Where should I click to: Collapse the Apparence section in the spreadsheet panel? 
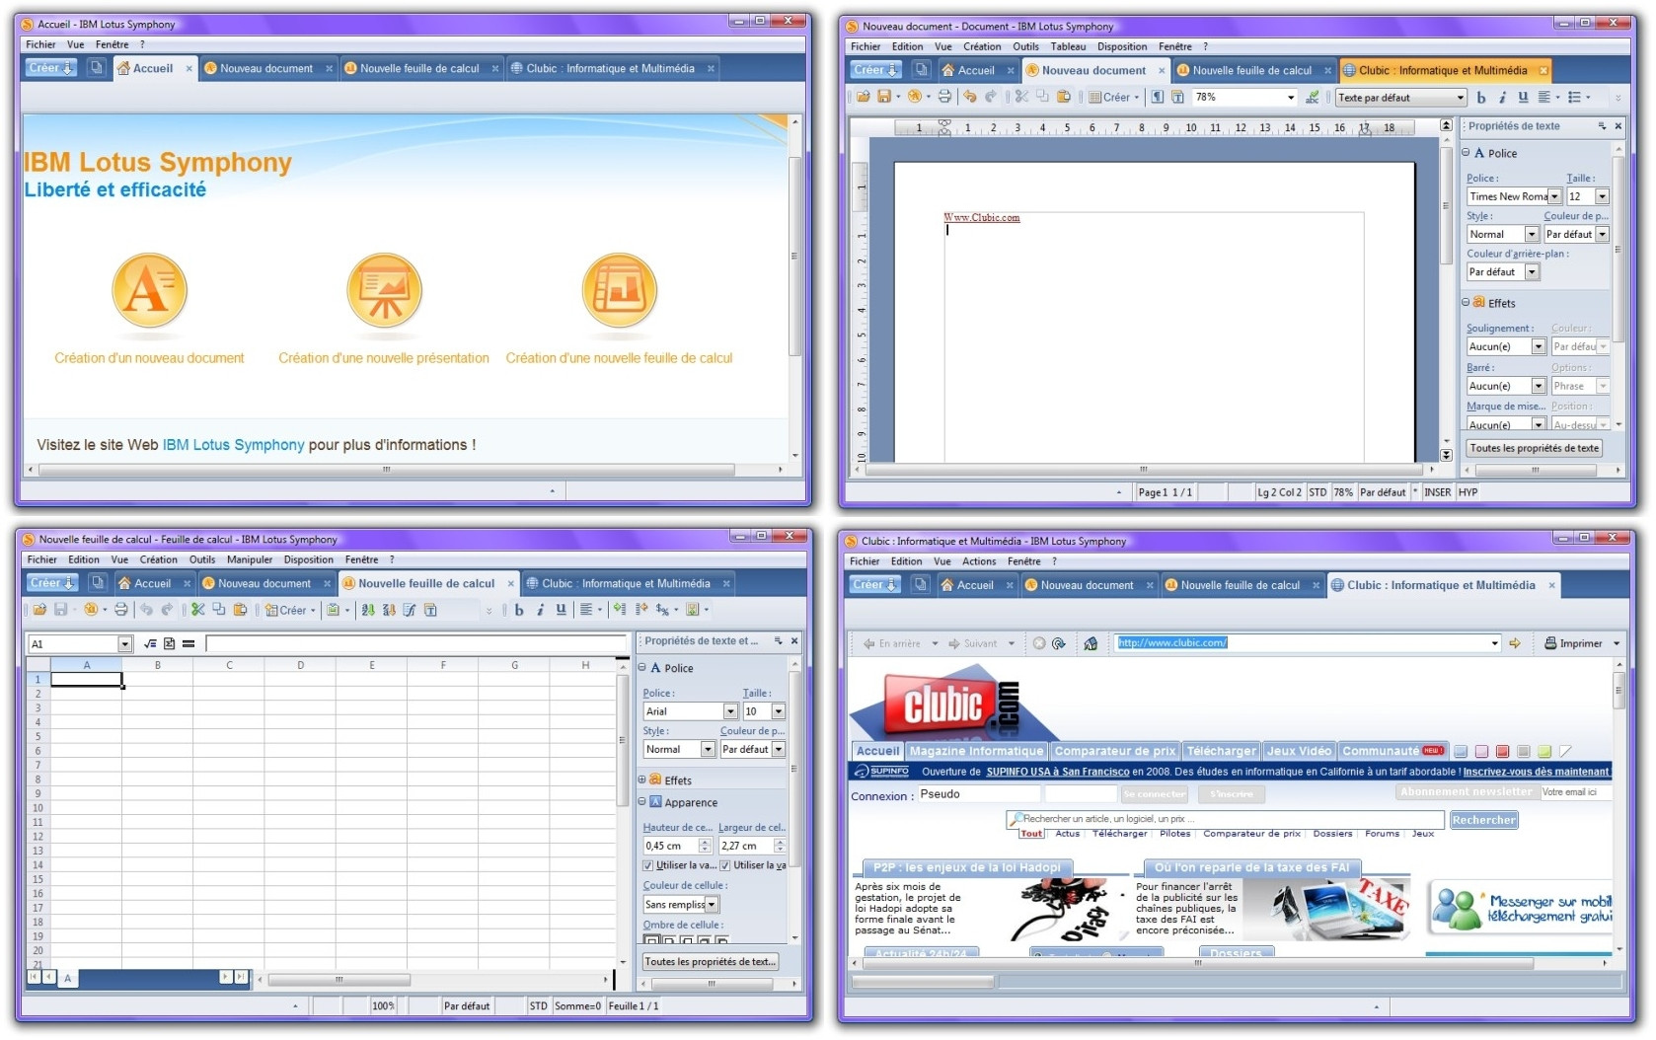pos(641,802)
